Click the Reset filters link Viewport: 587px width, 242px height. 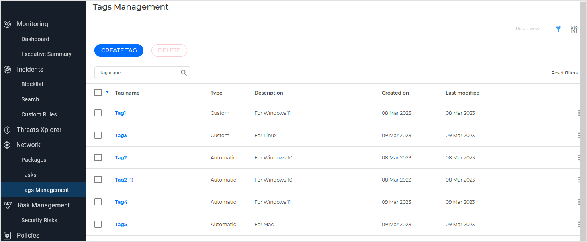564,73
